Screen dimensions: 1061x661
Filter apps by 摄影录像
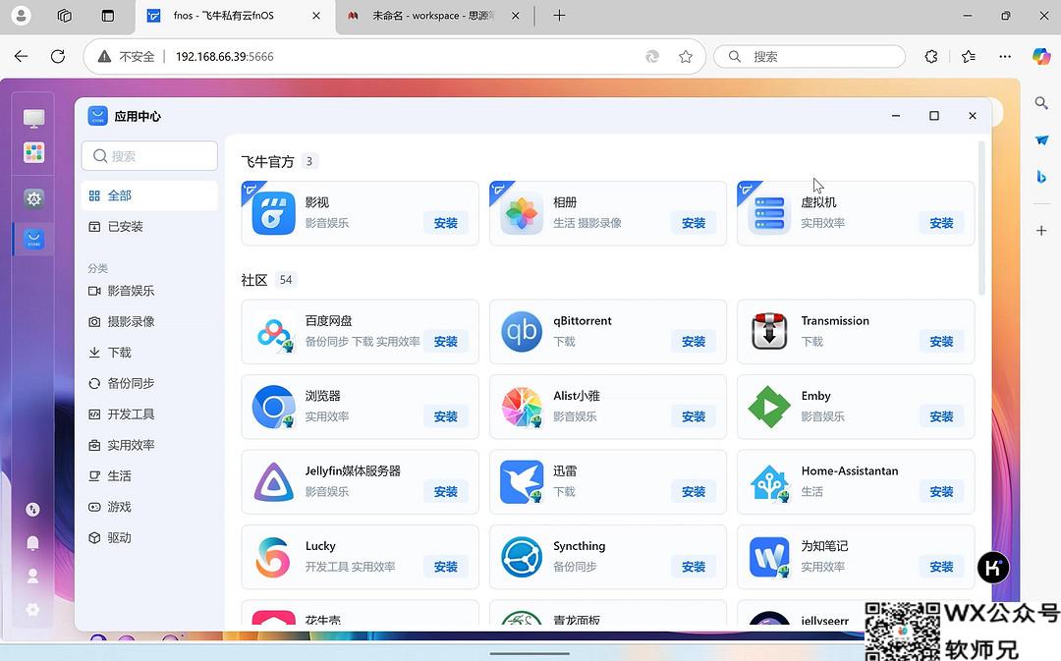pos(149,321)
